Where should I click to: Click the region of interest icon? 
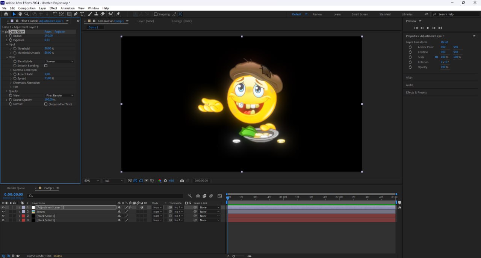[146, 181]
